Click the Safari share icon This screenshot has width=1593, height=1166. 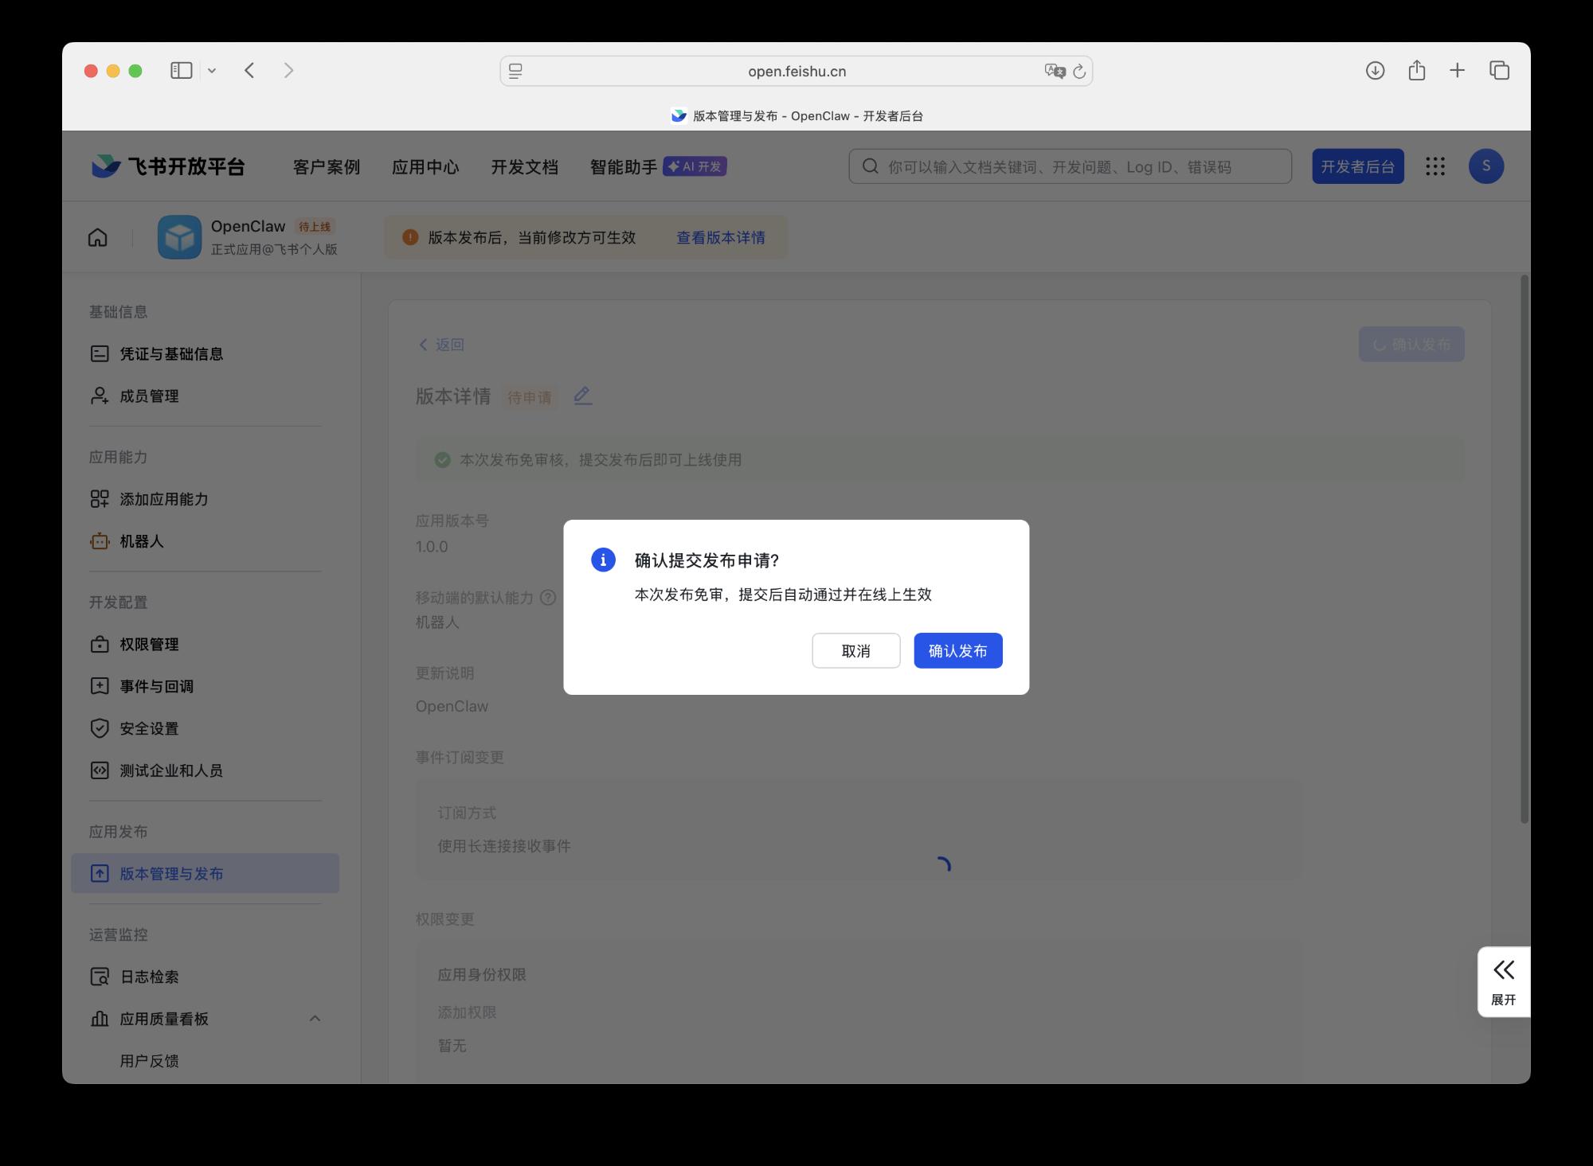pos(1416,71)
